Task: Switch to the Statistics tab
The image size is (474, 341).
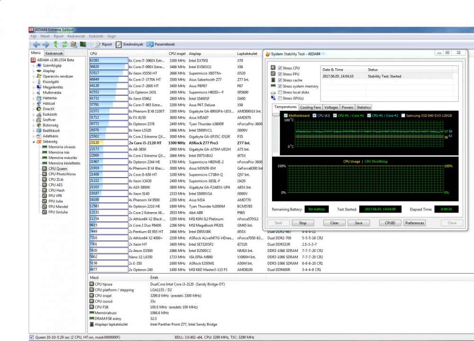Action: click(x=364, y=108)
